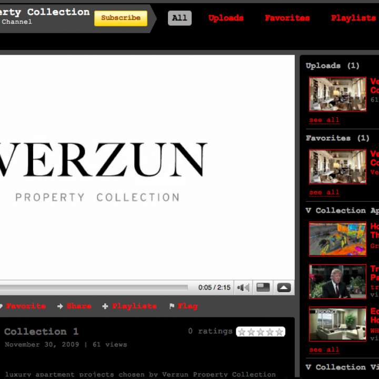Click the November 30, 2009 date text
Image resolution: width=379 pixels, height=379 pixels.
pos(42,344)
